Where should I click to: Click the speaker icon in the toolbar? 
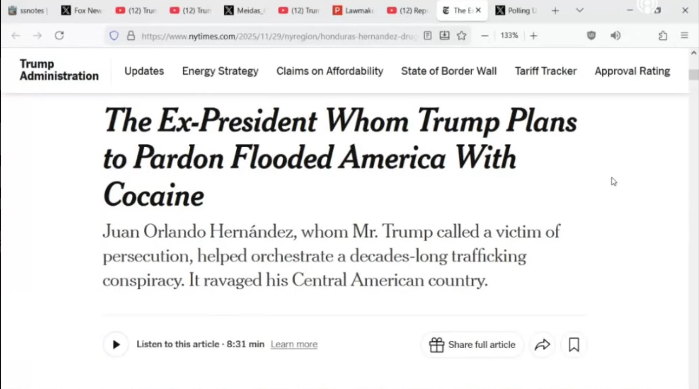(615, 36)
